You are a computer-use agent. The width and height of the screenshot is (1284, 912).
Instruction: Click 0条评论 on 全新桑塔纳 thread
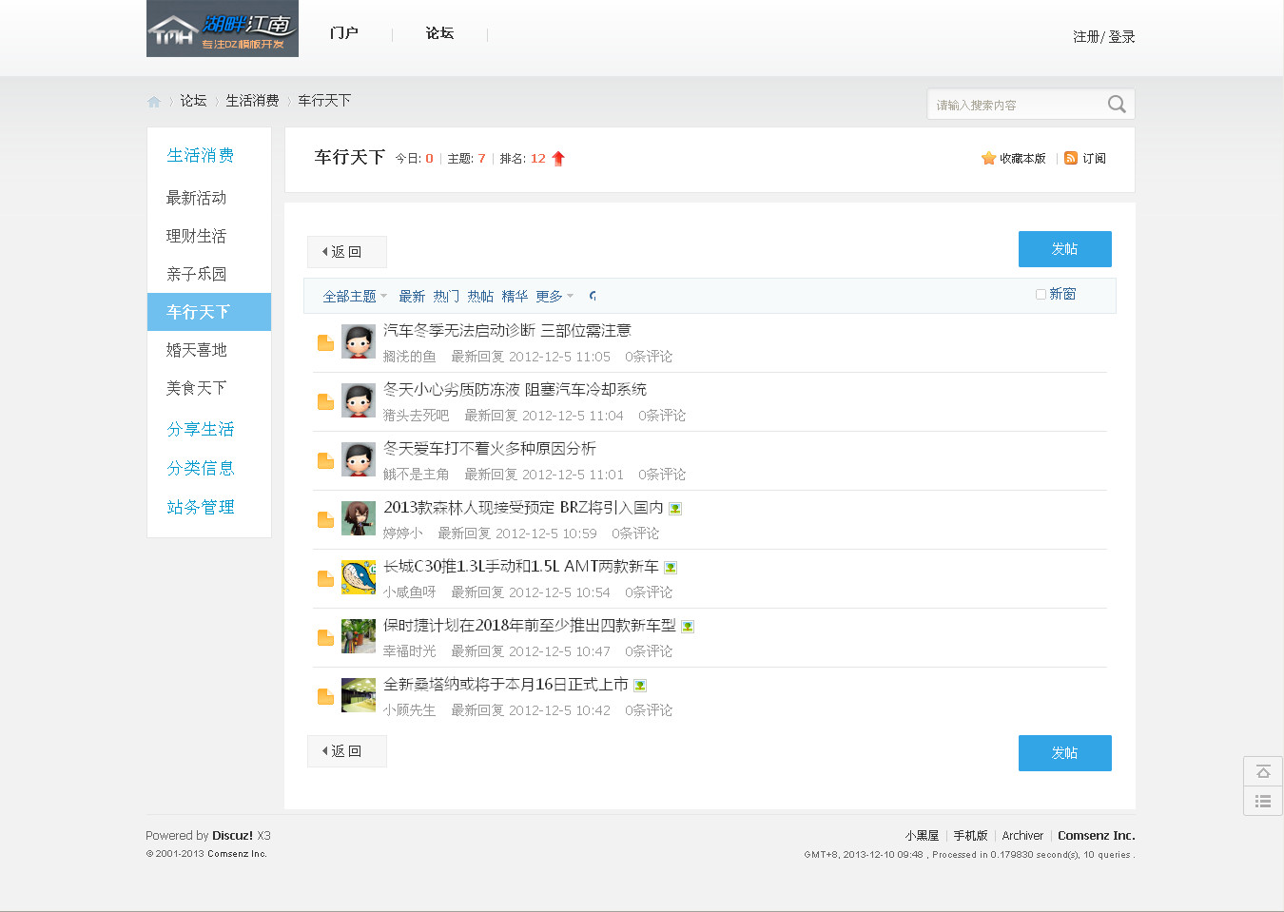649,710
